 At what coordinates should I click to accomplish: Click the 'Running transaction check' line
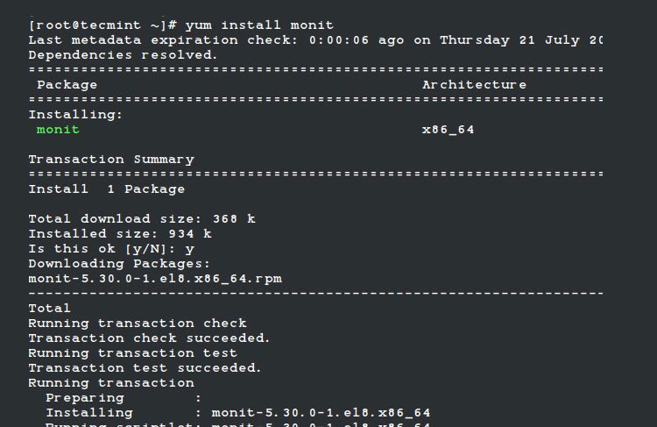pyautogui.click(x=138, y=324)
